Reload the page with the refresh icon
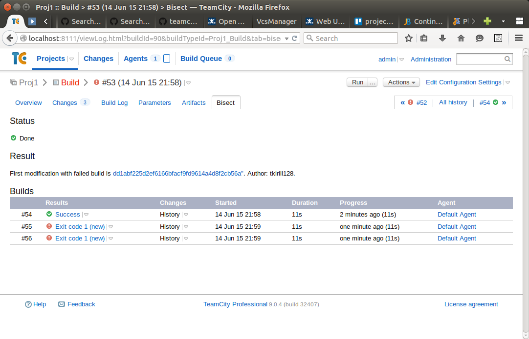This screenshot has height=339, width=529. [x=294, y=38]
